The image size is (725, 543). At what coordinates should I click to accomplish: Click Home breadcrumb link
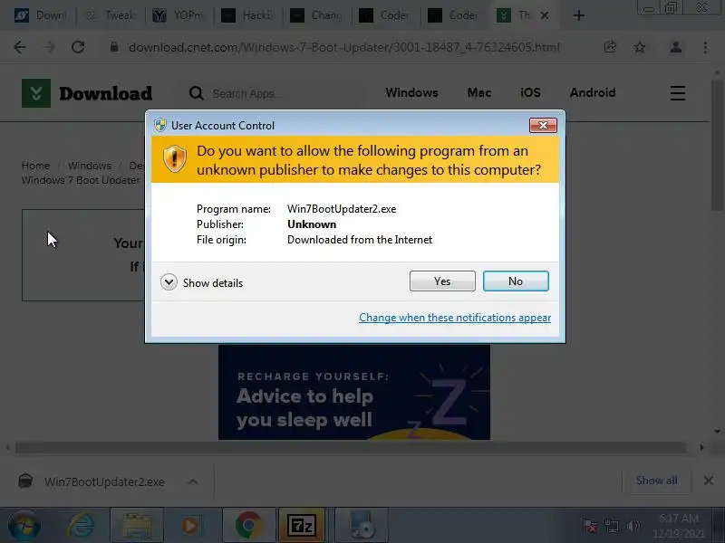click(35, 166)
